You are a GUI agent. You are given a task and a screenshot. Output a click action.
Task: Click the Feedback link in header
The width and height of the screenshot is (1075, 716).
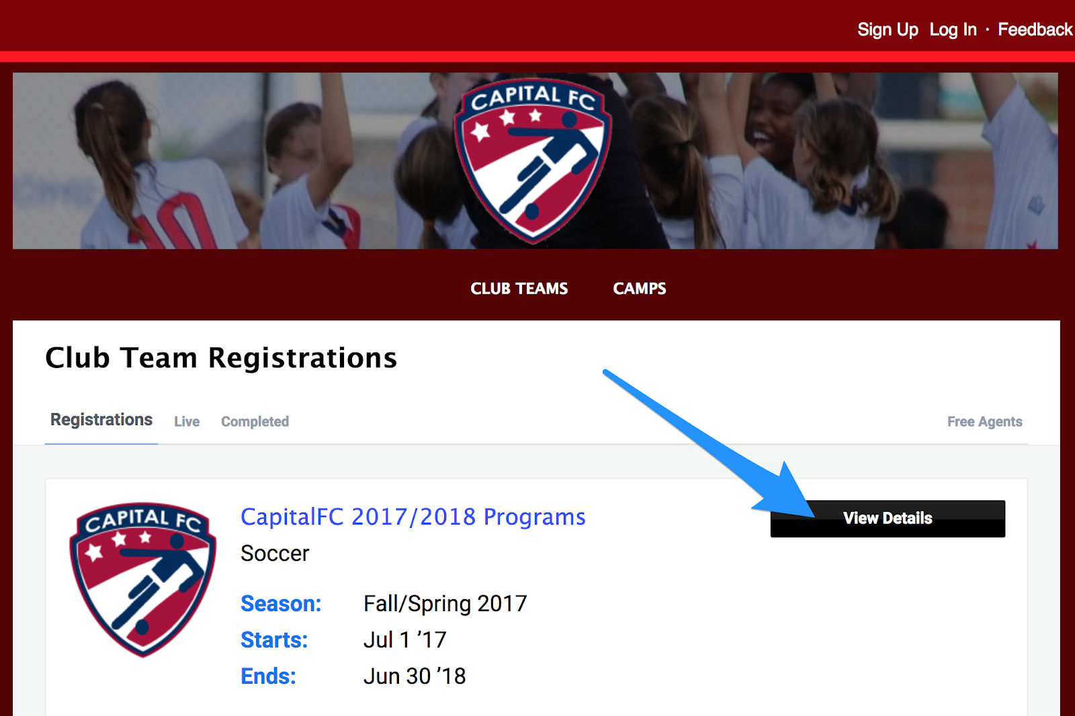(x=1035, y=30)
